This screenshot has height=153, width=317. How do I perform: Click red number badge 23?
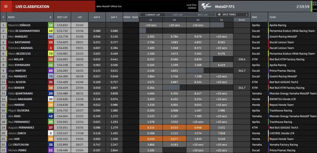click(x=50, y=42)
